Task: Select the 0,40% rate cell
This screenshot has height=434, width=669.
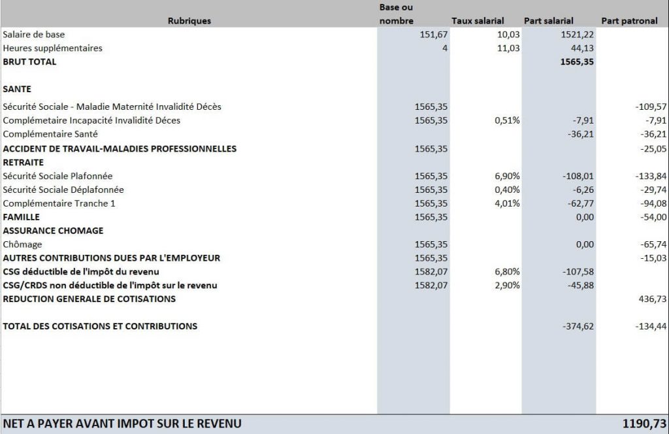Action: 507,190
